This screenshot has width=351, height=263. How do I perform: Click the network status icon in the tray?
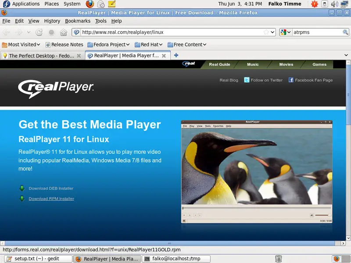[x=344, y=4]
